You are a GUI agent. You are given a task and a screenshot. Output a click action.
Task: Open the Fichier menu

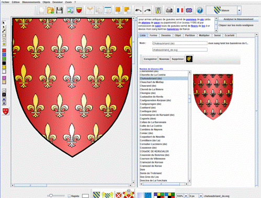pyautogui.click(x=5, y=2)
